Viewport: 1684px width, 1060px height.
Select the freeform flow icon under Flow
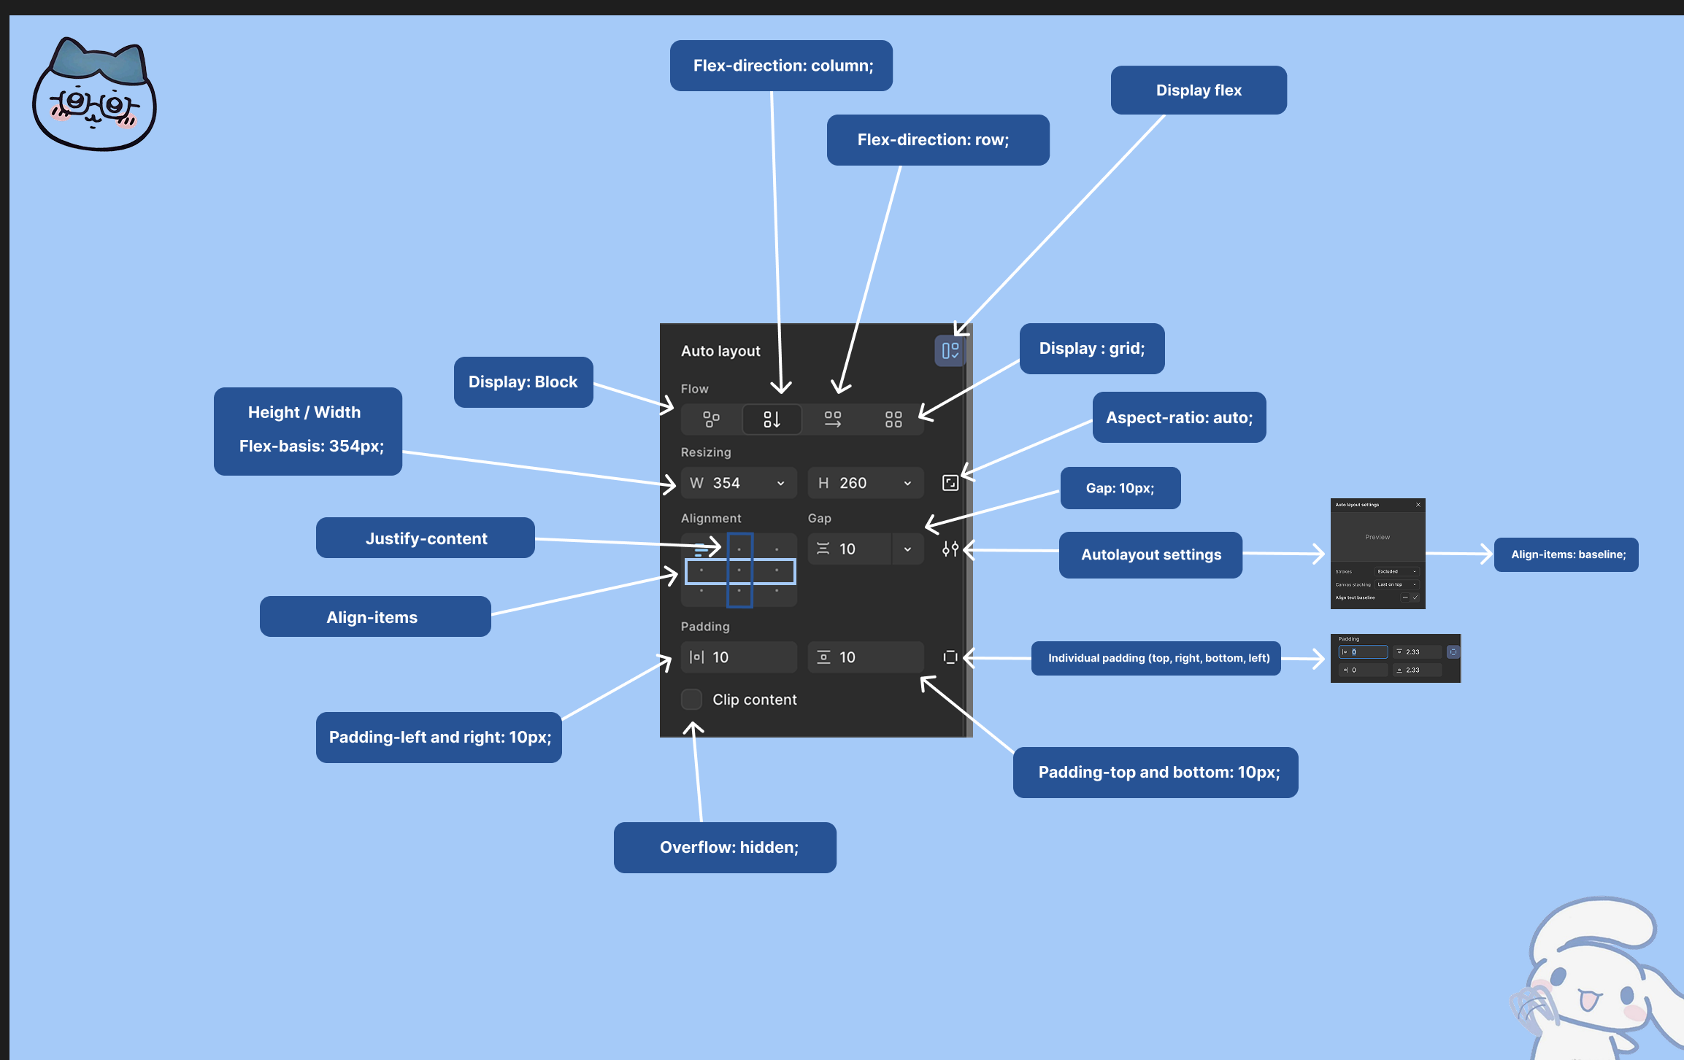(711, 419)
